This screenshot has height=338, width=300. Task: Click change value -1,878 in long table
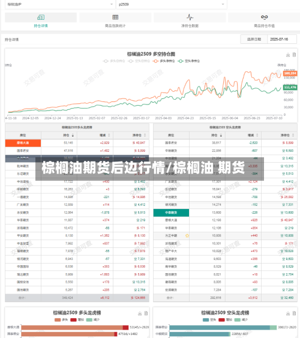click(105, 213)
